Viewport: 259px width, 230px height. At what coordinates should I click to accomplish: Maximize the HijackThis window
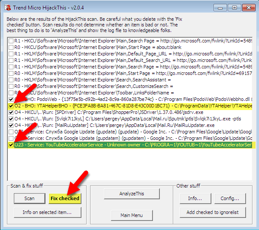(234, 8)
